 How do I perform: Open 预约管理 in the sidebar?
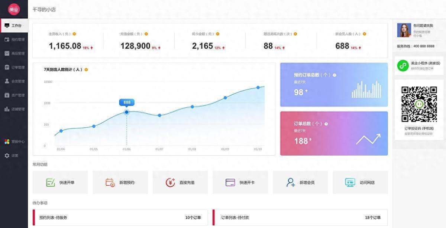(14, 39)
